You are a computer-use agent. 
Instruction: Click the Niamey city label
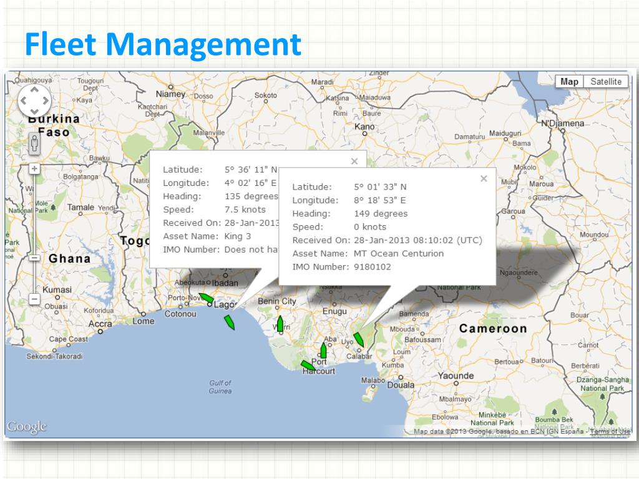pos(170,94)
